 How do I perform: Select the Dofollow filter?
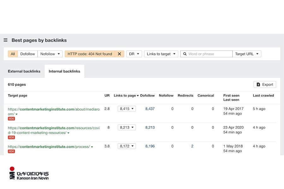[x=27, y=54]
